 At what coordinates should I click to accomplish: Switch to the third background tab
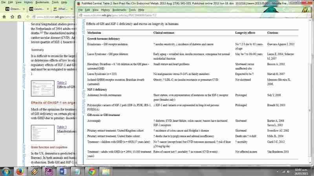tap(63, 9)
